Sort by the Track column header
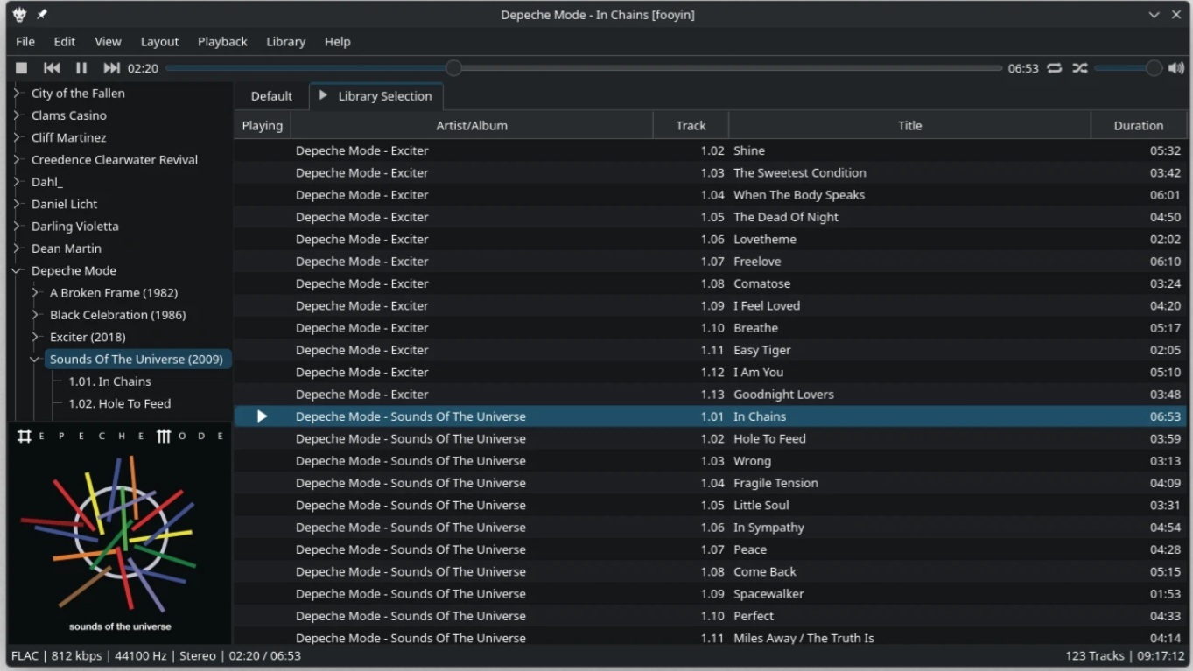Image resolution: width=1193 pixels, height=671 pixels. 691,125
